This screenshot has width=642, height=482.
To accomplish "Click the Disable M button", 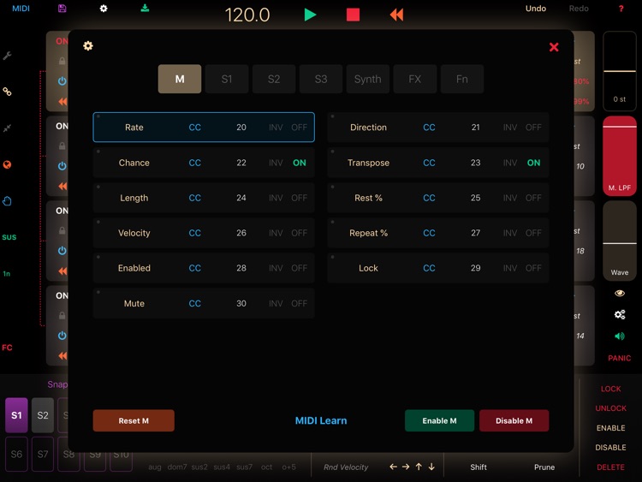I will pos(514,420).
